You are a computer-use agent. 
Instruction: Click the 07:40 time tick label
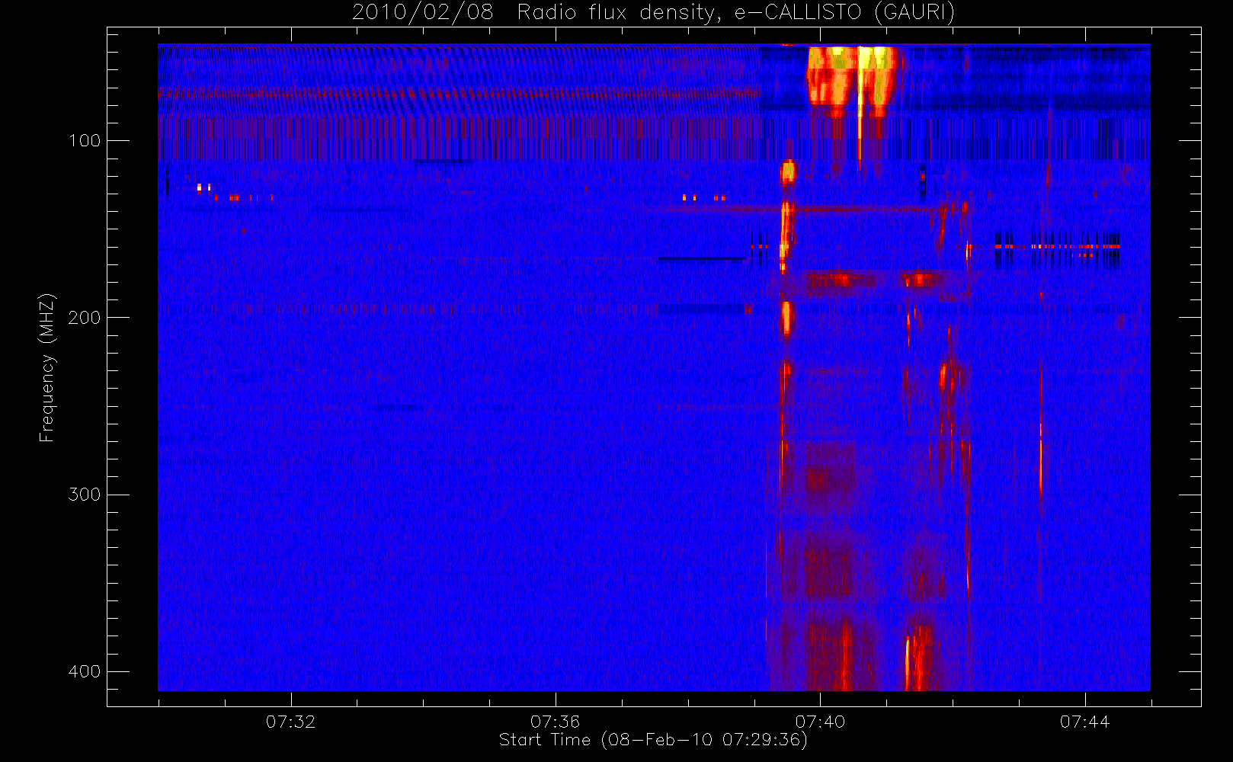tap(820, 722)
